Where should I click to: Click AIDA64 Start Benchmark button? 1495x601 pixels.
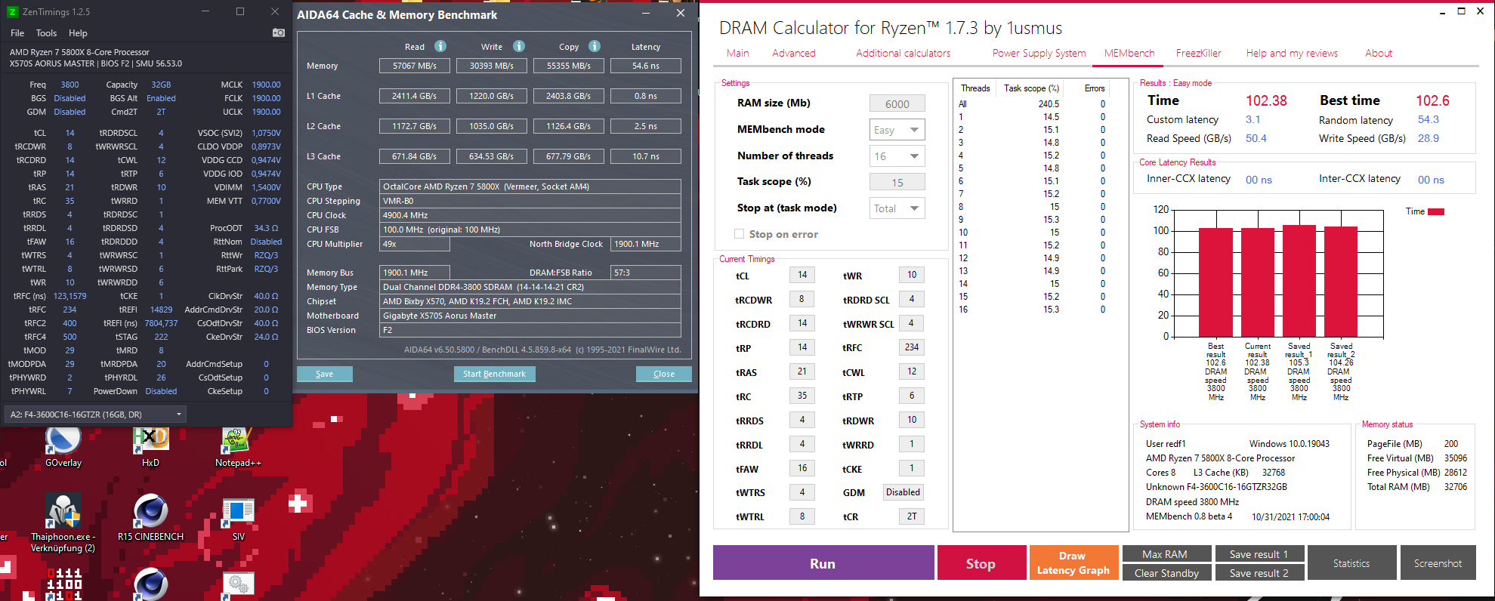[x=495, y=374]
